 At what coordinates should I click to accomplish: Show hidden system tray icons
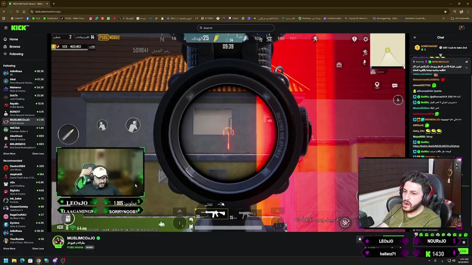pyautogui.click(x=429, y=261)
